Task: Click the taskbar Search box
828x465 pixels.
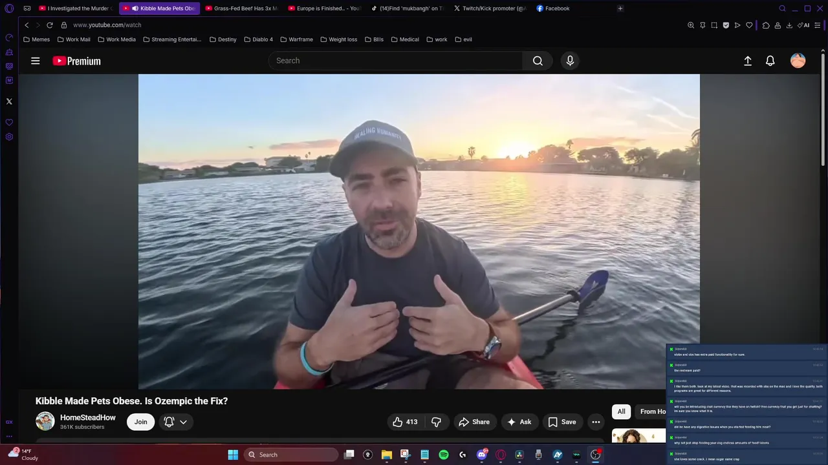Action: pyautogui.click(x=291, y=455)
